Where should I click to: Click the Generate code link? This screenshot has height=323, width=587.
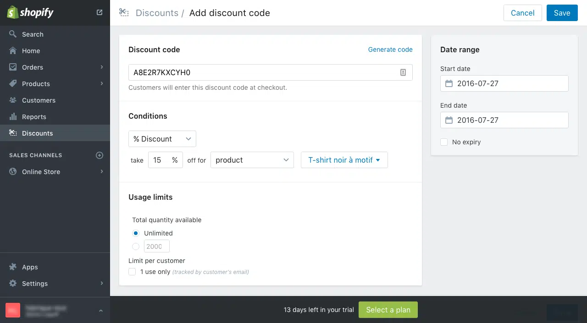pos(390,49)
